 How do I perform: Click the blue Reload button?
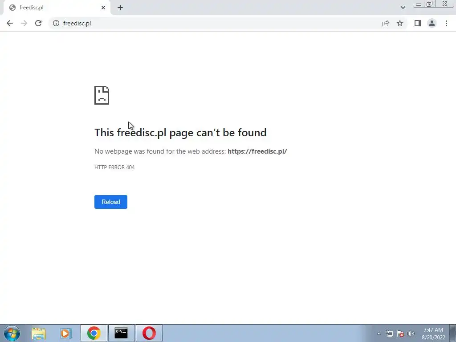pyautogui.click(x=111, y=202)
